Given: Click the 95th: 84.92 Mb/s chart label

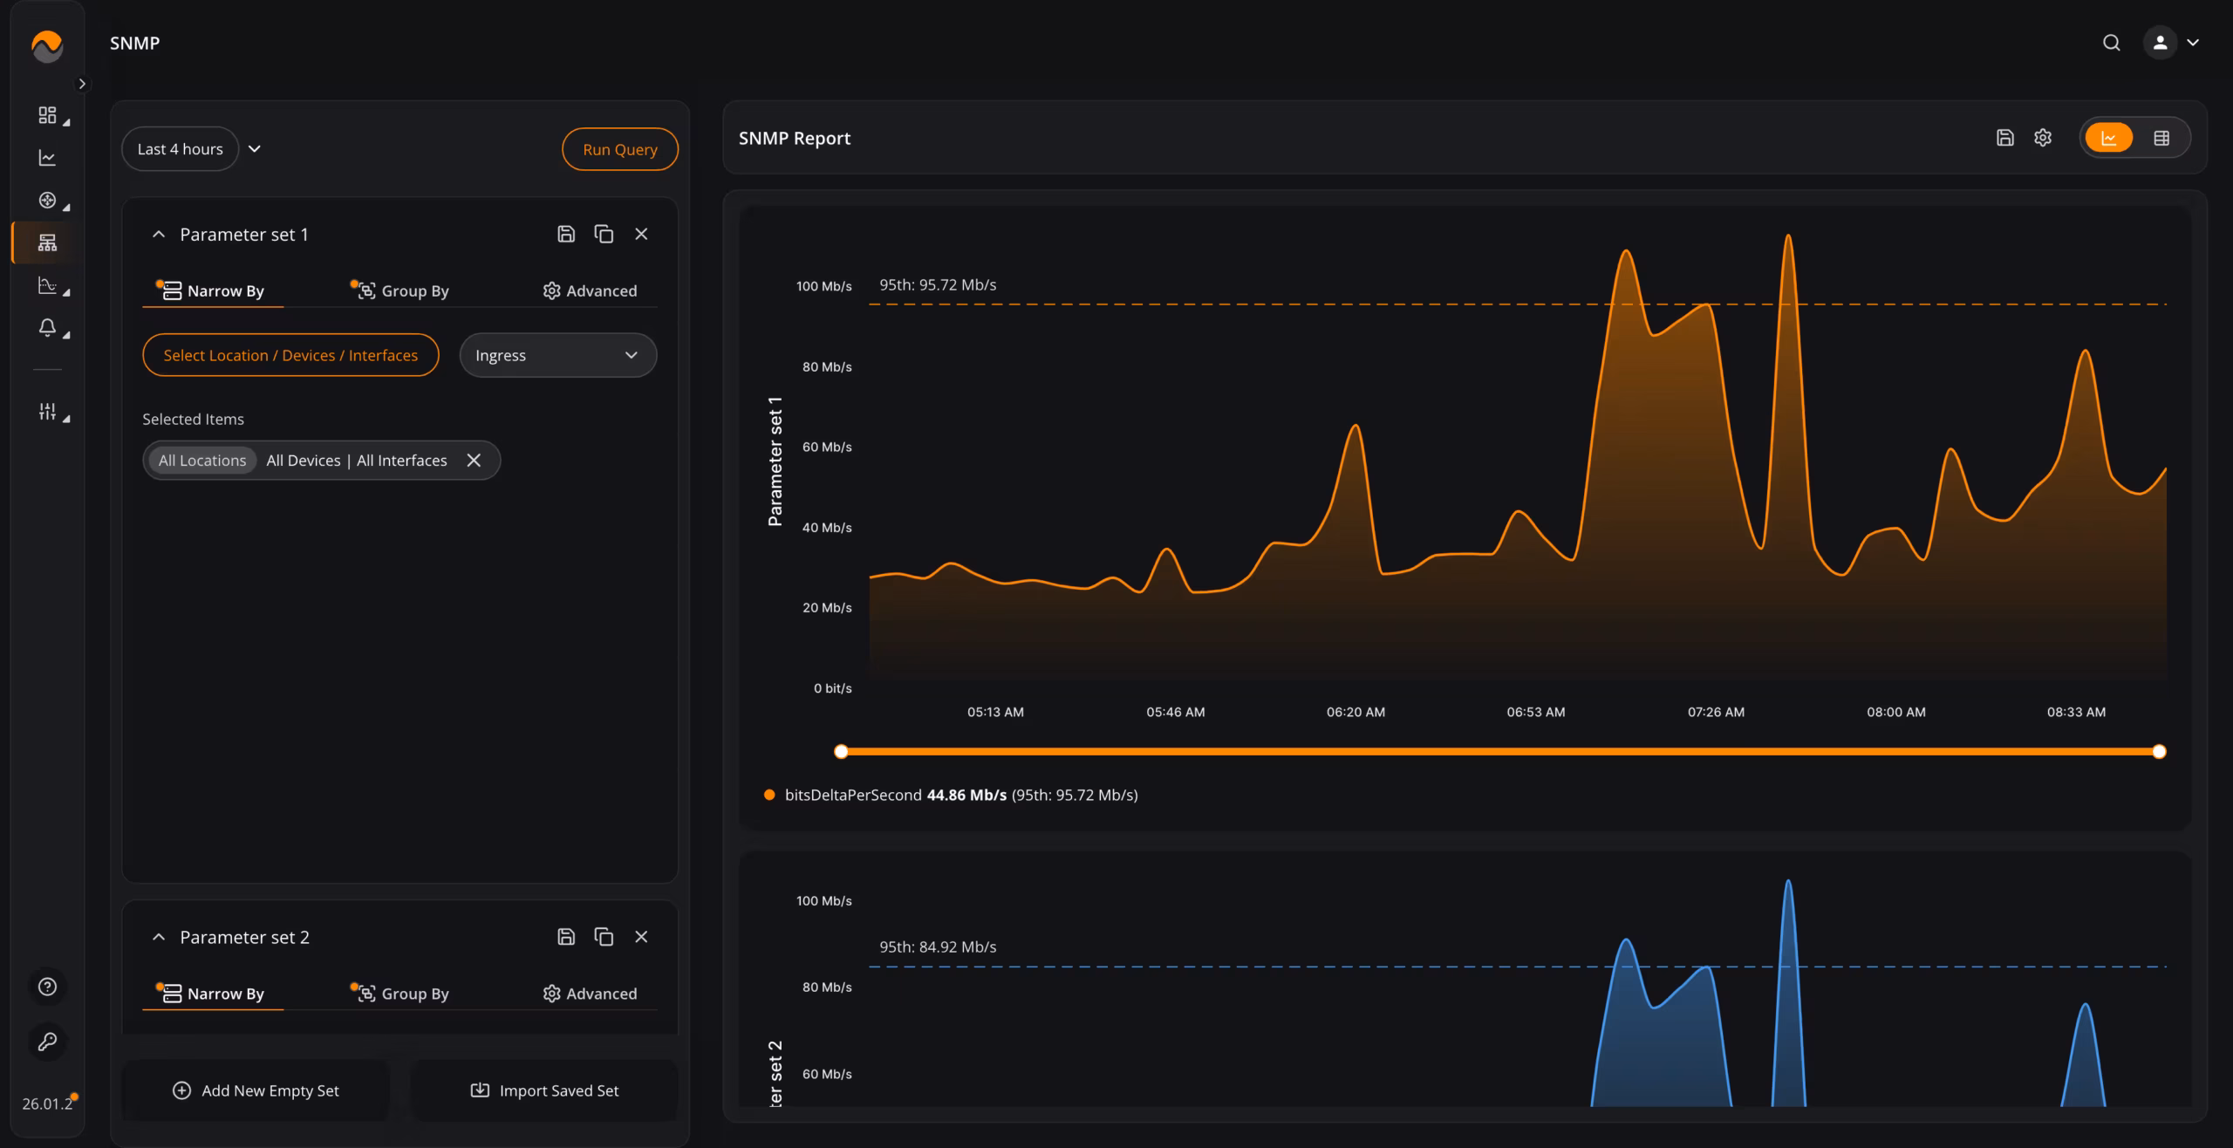Looking at the screenshot, I should tap(938, 947).
